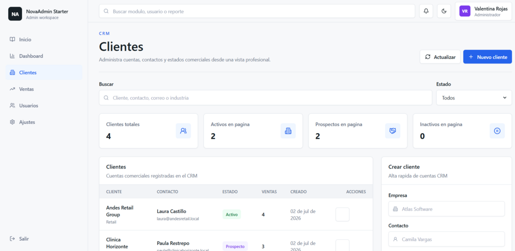Click the Prospectos en pagina card
Image resolution: width=515 pixels, height=251 pixels.
click(358, 131)
